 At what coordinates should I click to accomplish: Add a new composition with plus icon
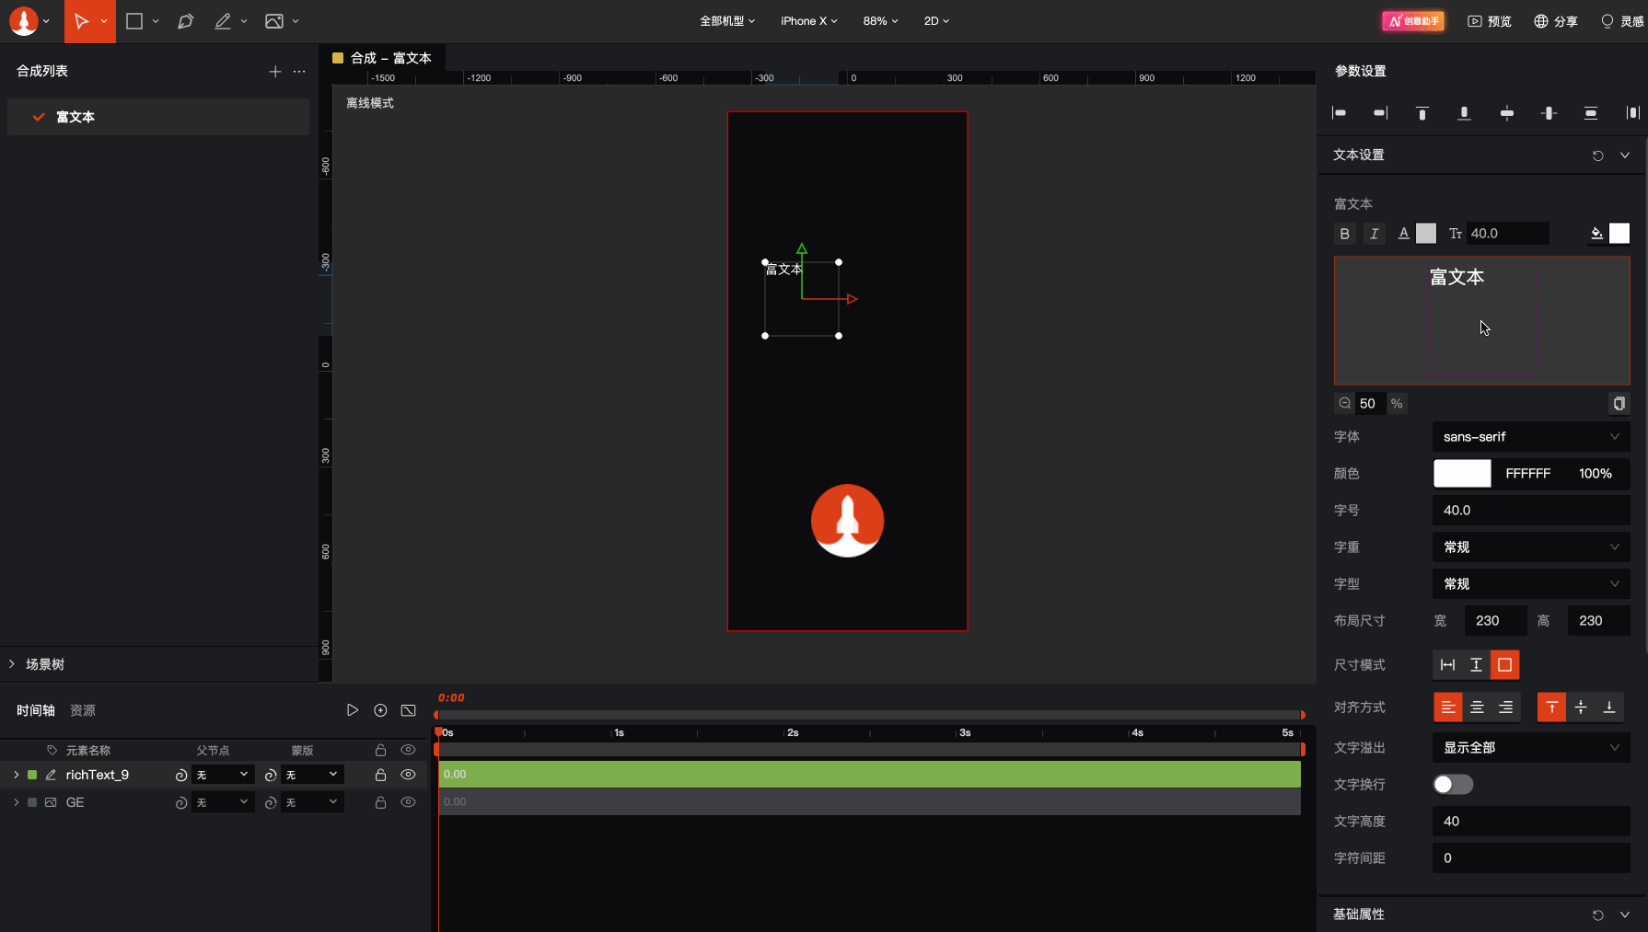coord(274,71)
